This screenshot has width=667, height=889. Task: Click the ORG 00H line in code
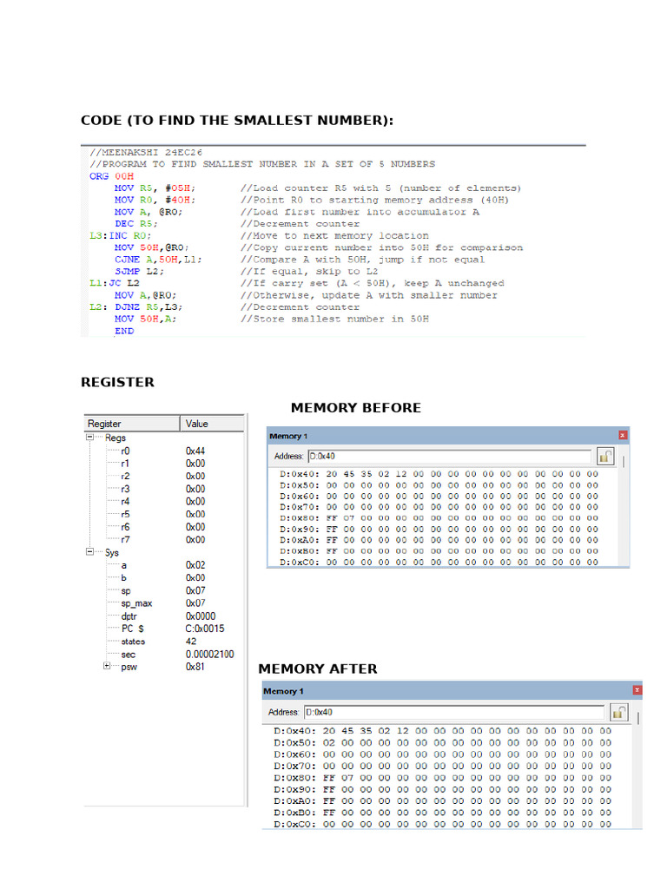[112, 176]
